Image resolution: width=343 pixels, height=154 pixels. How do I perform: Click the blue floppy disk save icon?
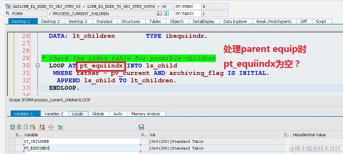pos(141,127)
